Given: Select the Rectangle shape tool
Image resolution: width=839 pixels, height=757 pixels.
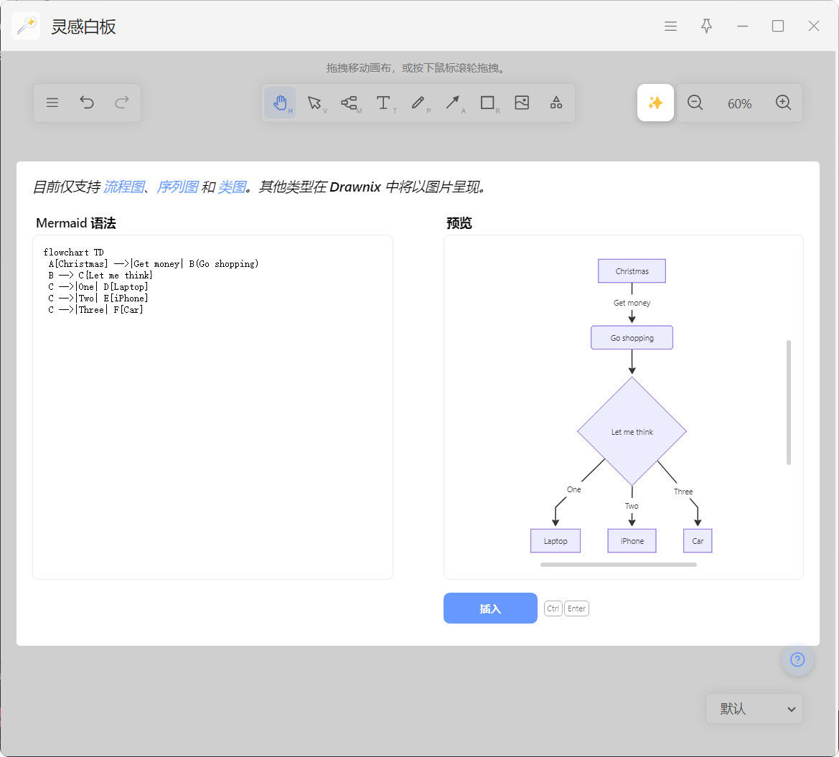Looking at the screenshot, I should point(487,103).
